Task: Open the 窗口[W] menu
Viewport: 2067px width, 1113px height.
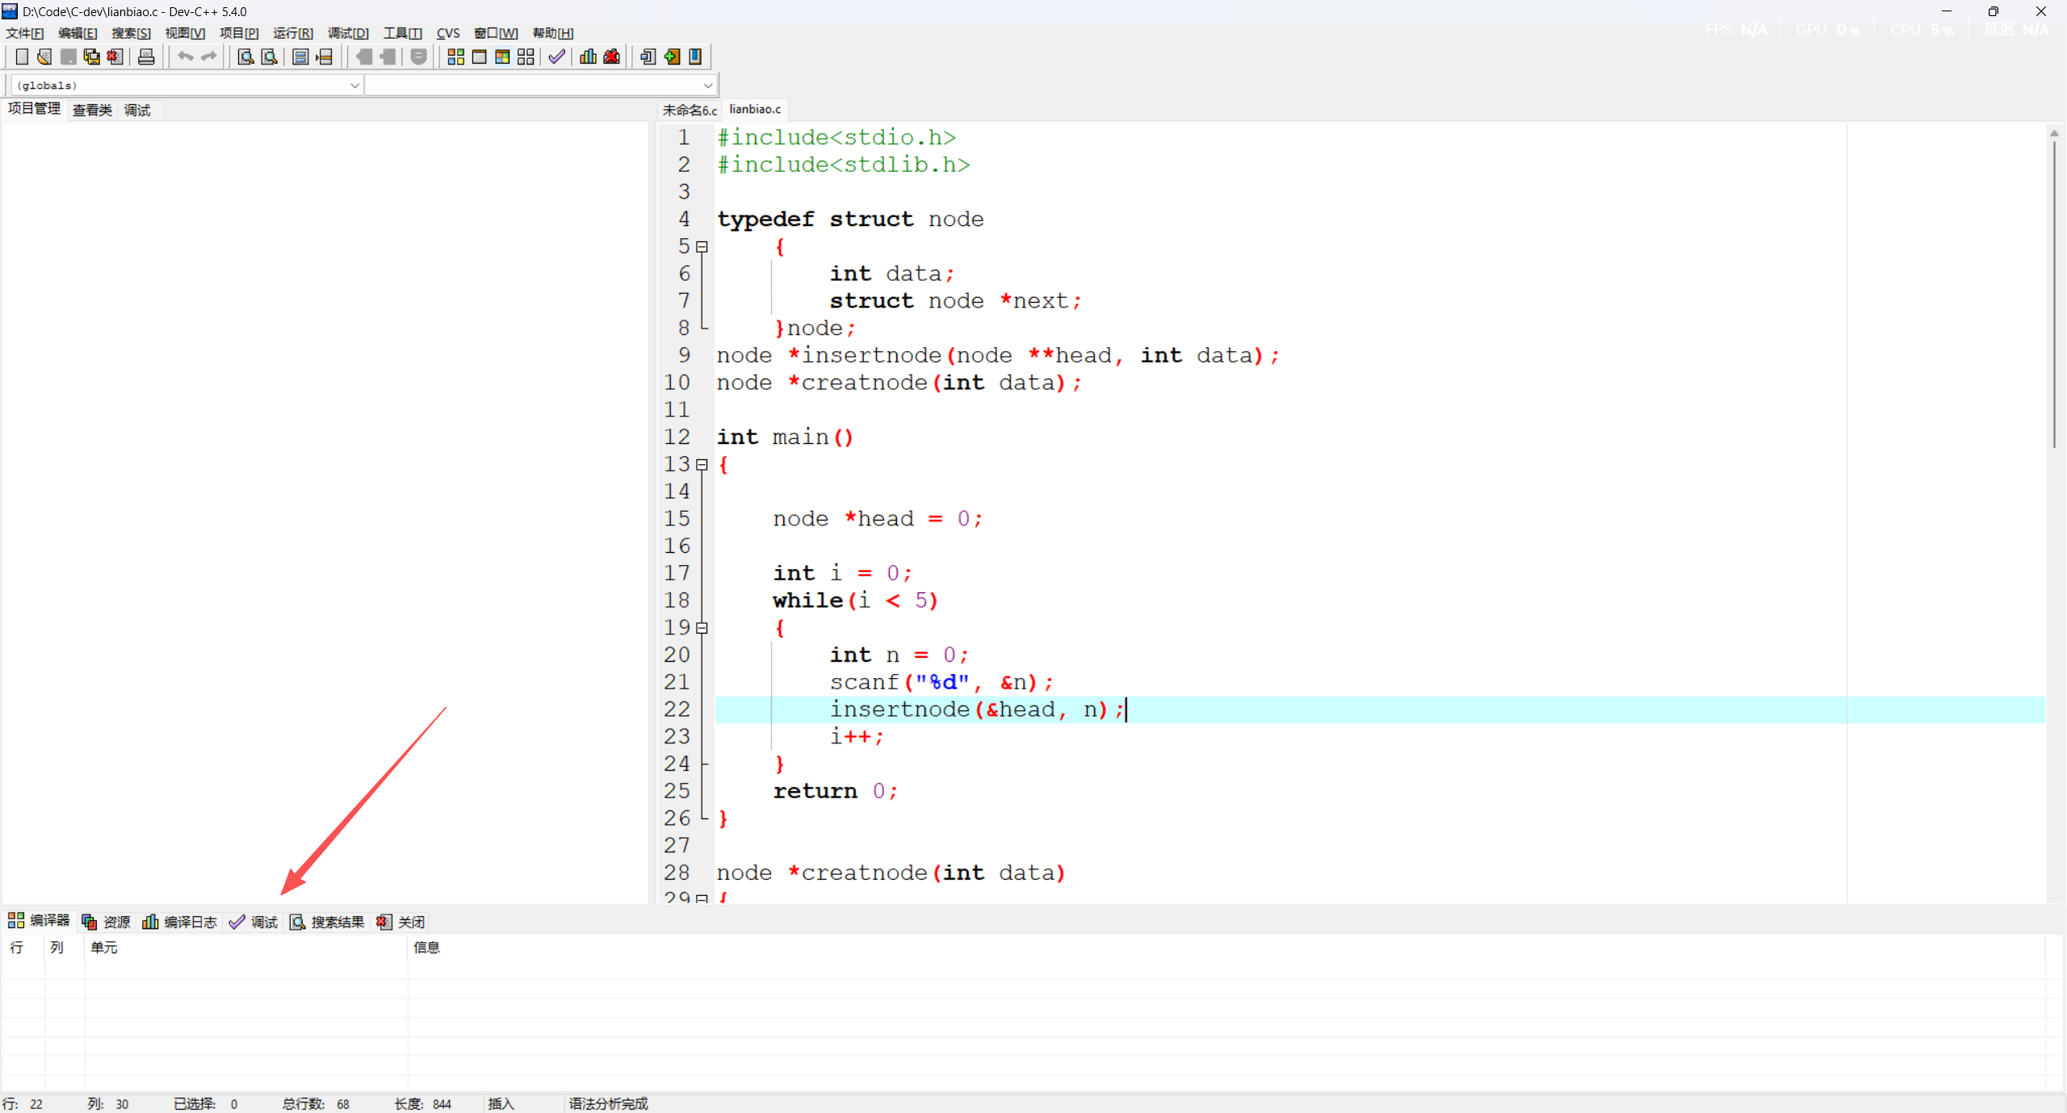Action: coord(496,33)
